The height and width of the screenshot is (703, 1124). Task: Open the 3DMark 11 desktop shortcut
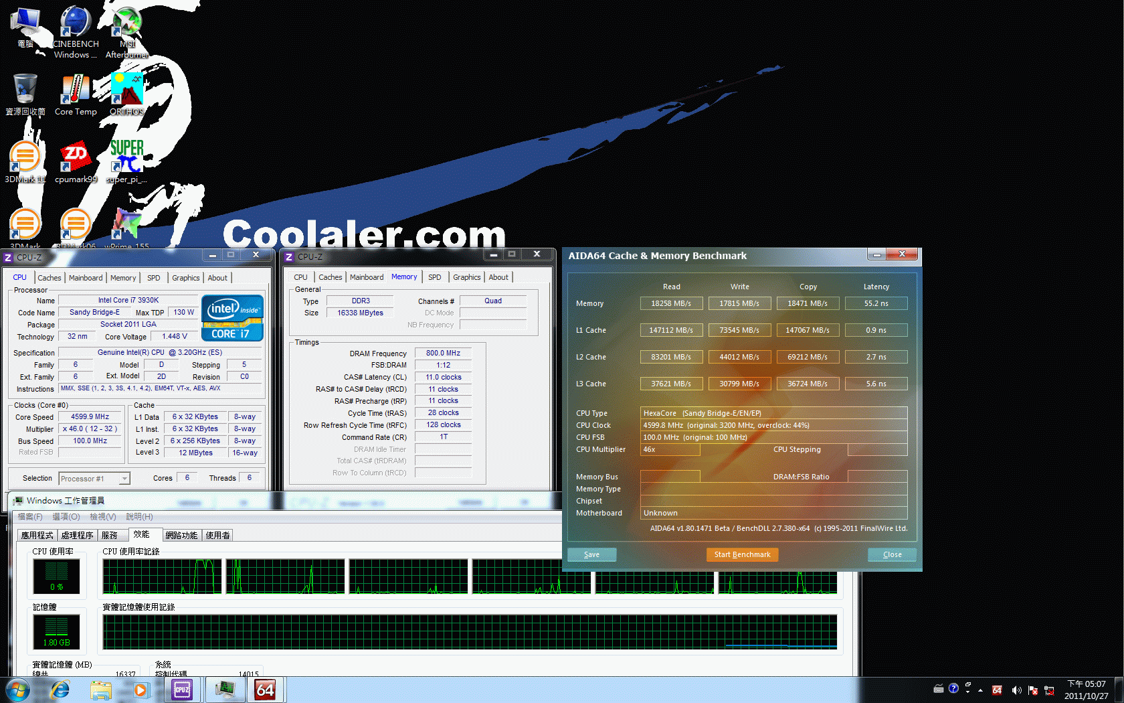coord(25,162)
